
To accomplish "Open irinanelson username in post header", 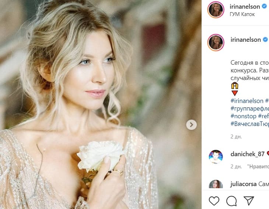I will pyautogui.click(x=245, y=7).
